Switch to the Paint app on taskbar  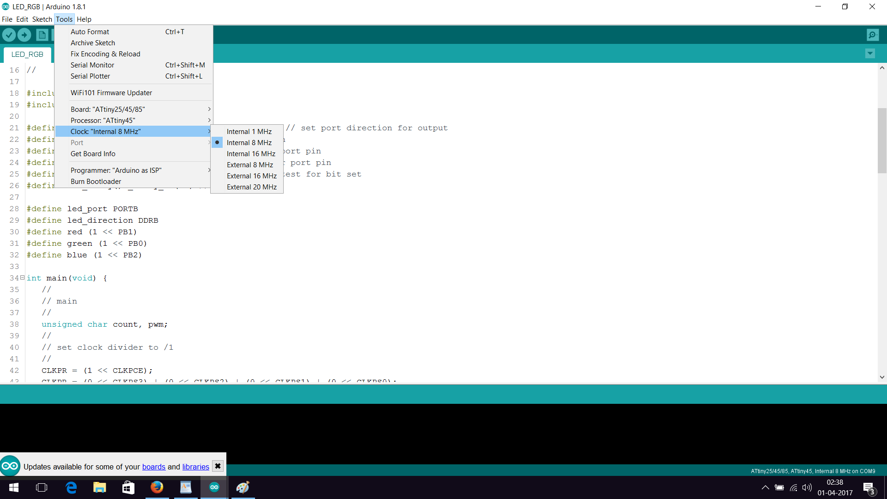243,487
